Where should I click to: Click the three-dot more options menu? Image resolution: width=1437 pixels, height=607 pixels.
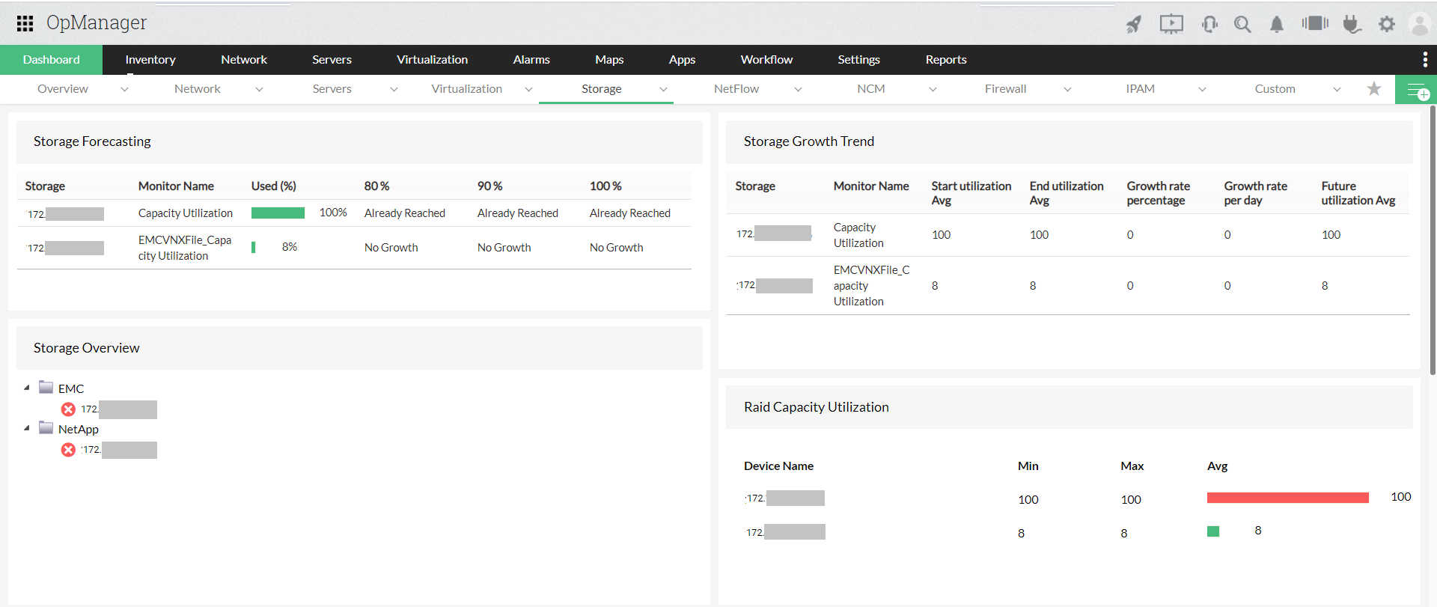point(1425,60)
